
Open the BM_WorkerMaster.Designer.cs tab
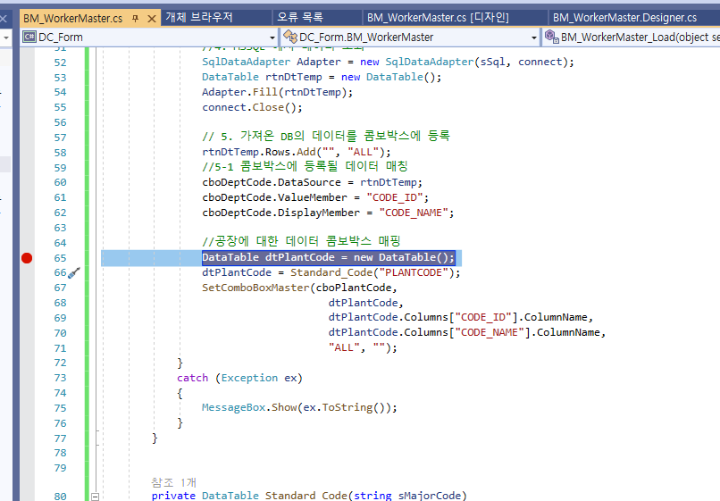point(624,18)
